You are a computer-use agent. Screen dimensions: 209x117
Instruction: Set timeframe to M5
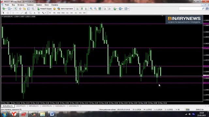pyautogui.click(x=54, y=13)
